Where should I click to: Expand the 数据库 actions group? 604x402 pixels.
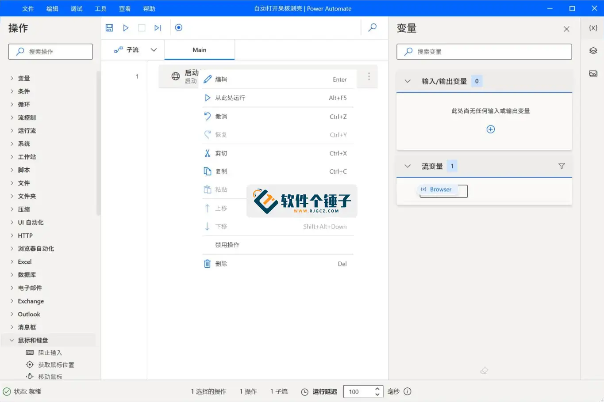(x=12, y=275)
